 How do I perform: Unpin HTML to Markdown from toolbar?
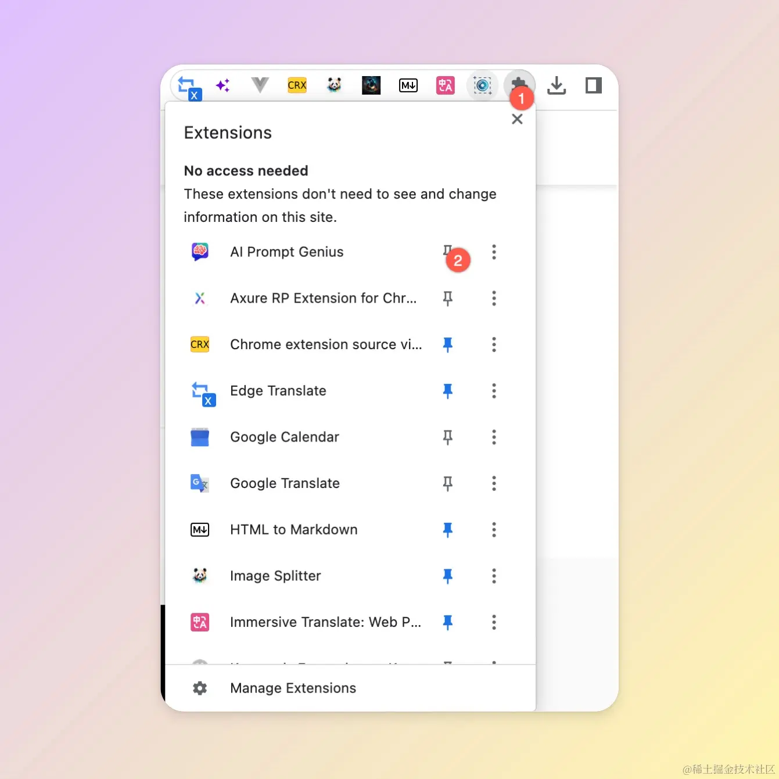[x=447, y=530]
